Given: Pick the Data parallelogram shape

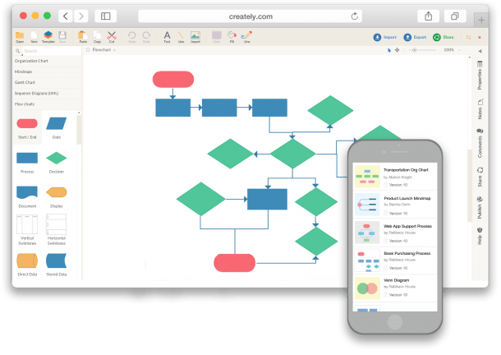Looking at the screenshot, I should click(56, 123).
